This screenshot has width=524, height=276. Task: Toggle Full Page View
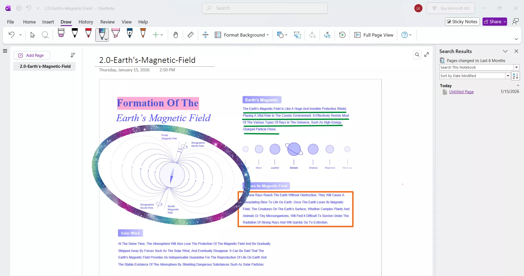tap(374, 35)
